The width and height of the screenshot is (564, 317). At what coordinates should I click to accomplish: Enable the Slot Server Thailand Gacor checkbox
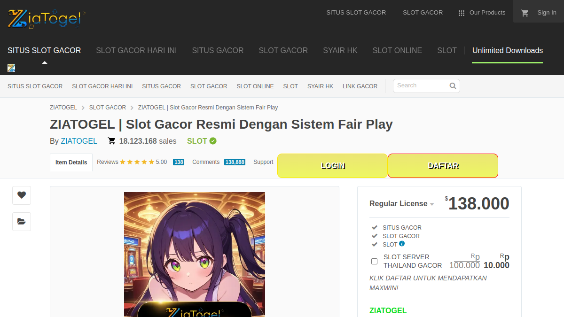375,261
